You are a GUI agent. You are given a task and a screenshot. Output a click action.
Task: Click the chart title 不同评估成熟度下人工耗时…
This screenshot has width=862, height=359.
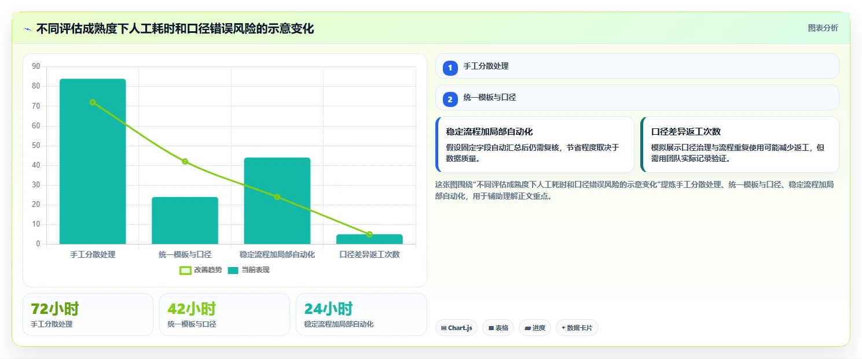[175, 28]
